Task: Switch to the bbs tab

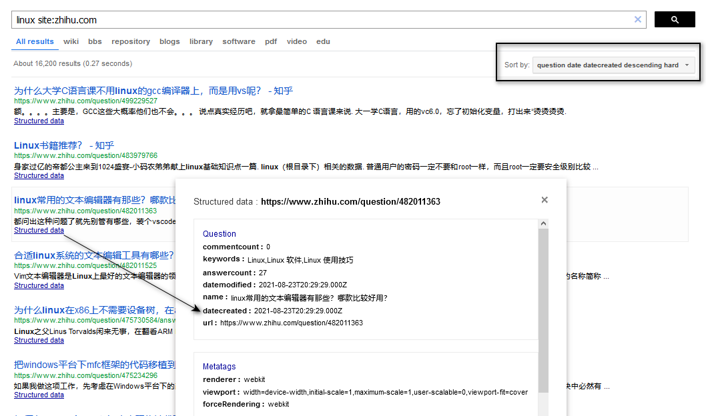Action: tap(95, 41)
